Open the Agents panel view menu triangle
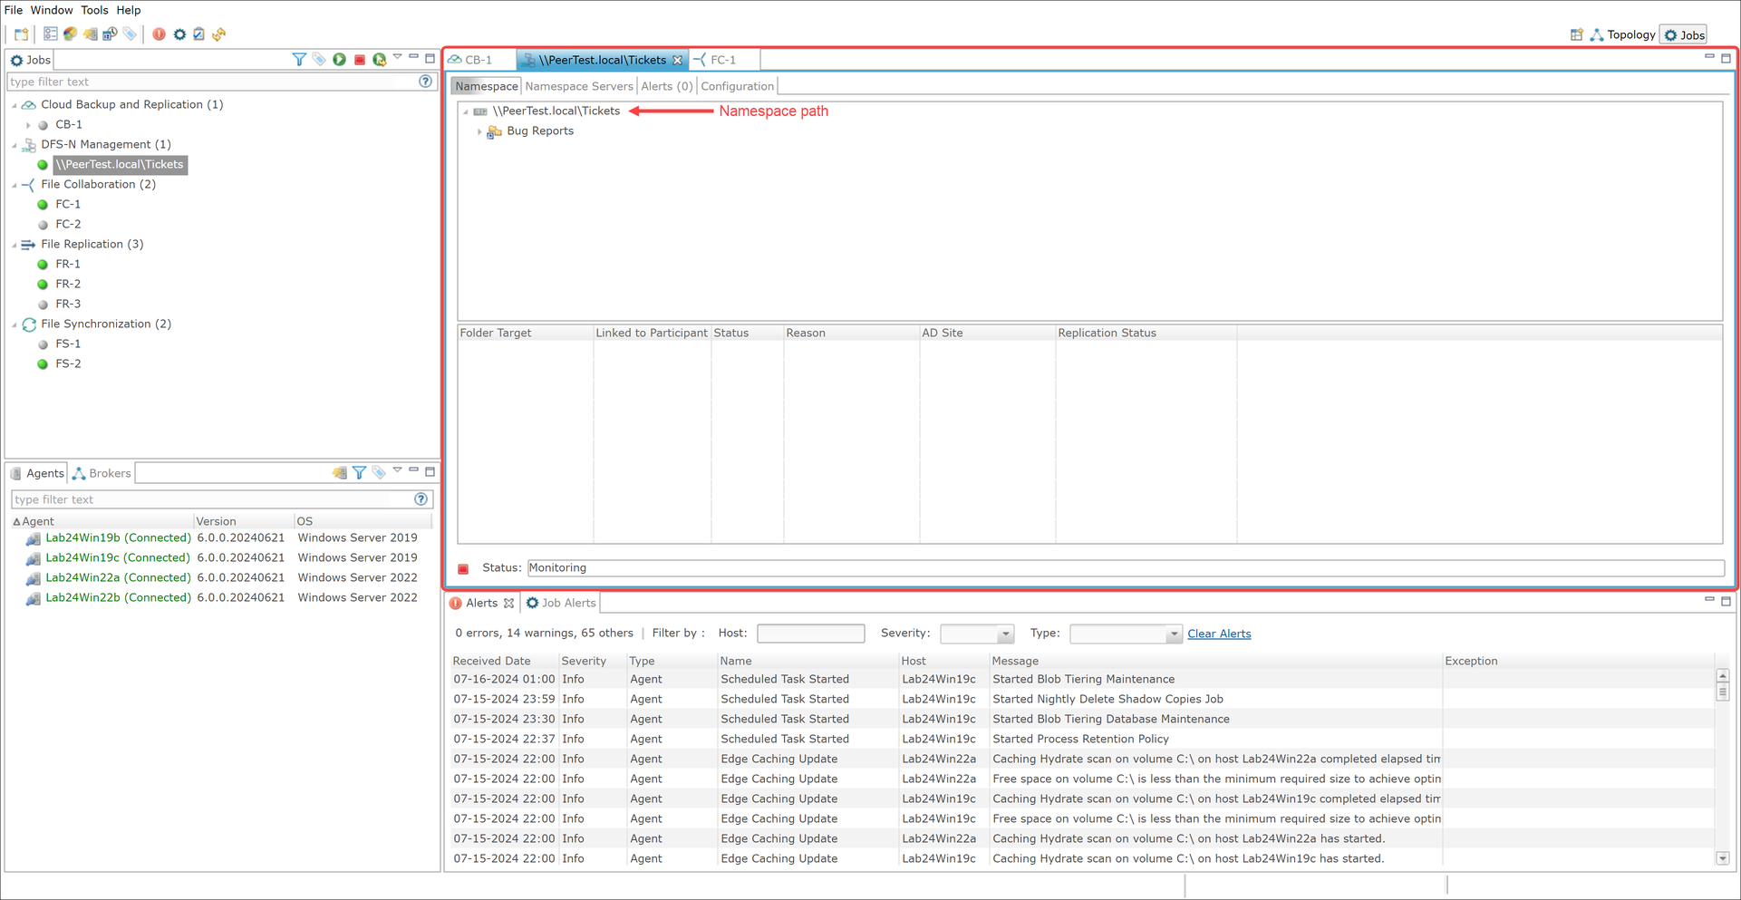Screen dimensions: 1741x900 [397, 470]
